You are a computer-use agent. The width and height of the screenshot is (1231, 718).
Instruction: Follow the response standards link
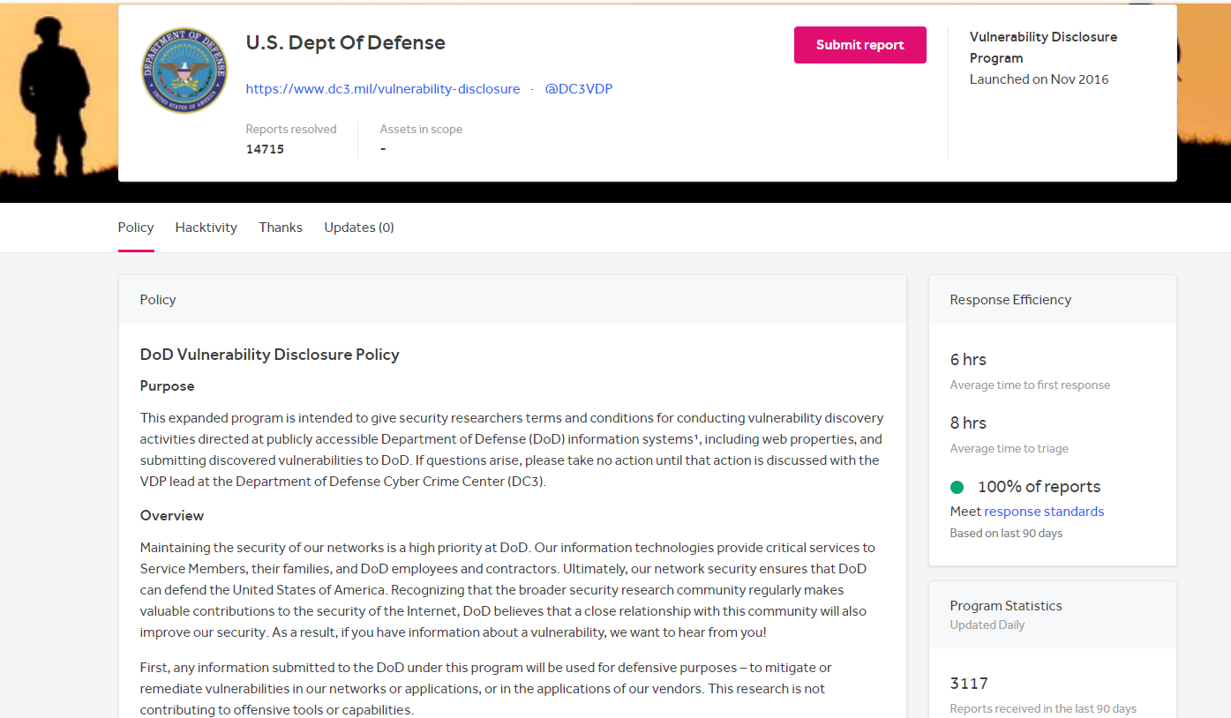[x=1044, y=512]
